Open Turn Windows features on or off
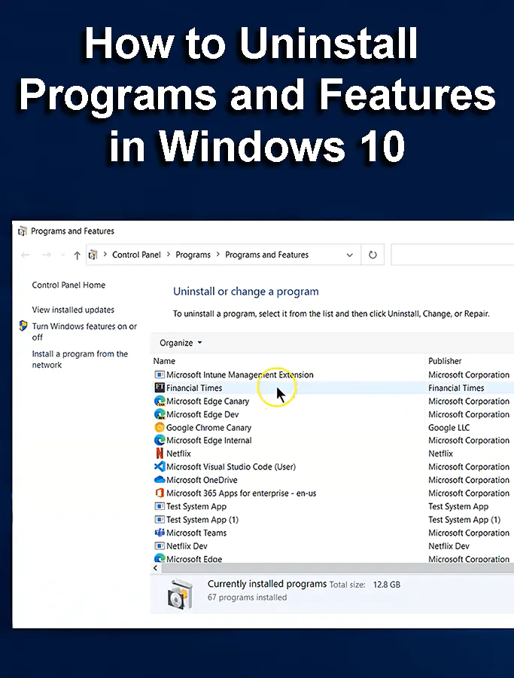Viewport: 514px width, 678px height. pyautogui.click(x=84, y=331)
